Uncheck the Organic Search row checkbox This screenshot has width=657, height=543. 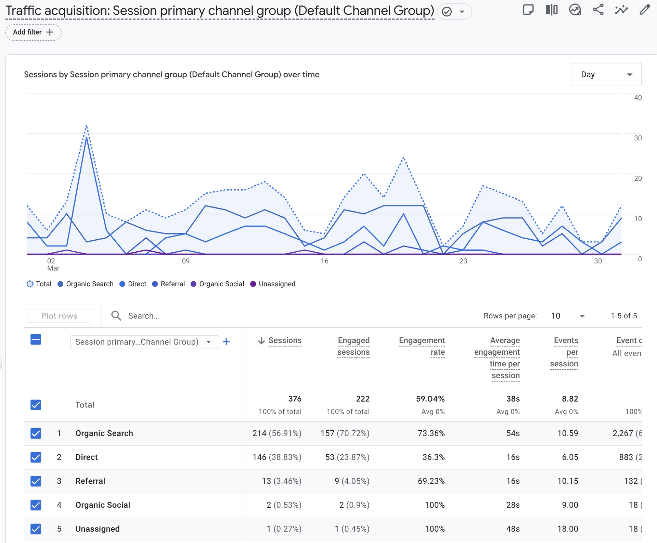(36, 433)
